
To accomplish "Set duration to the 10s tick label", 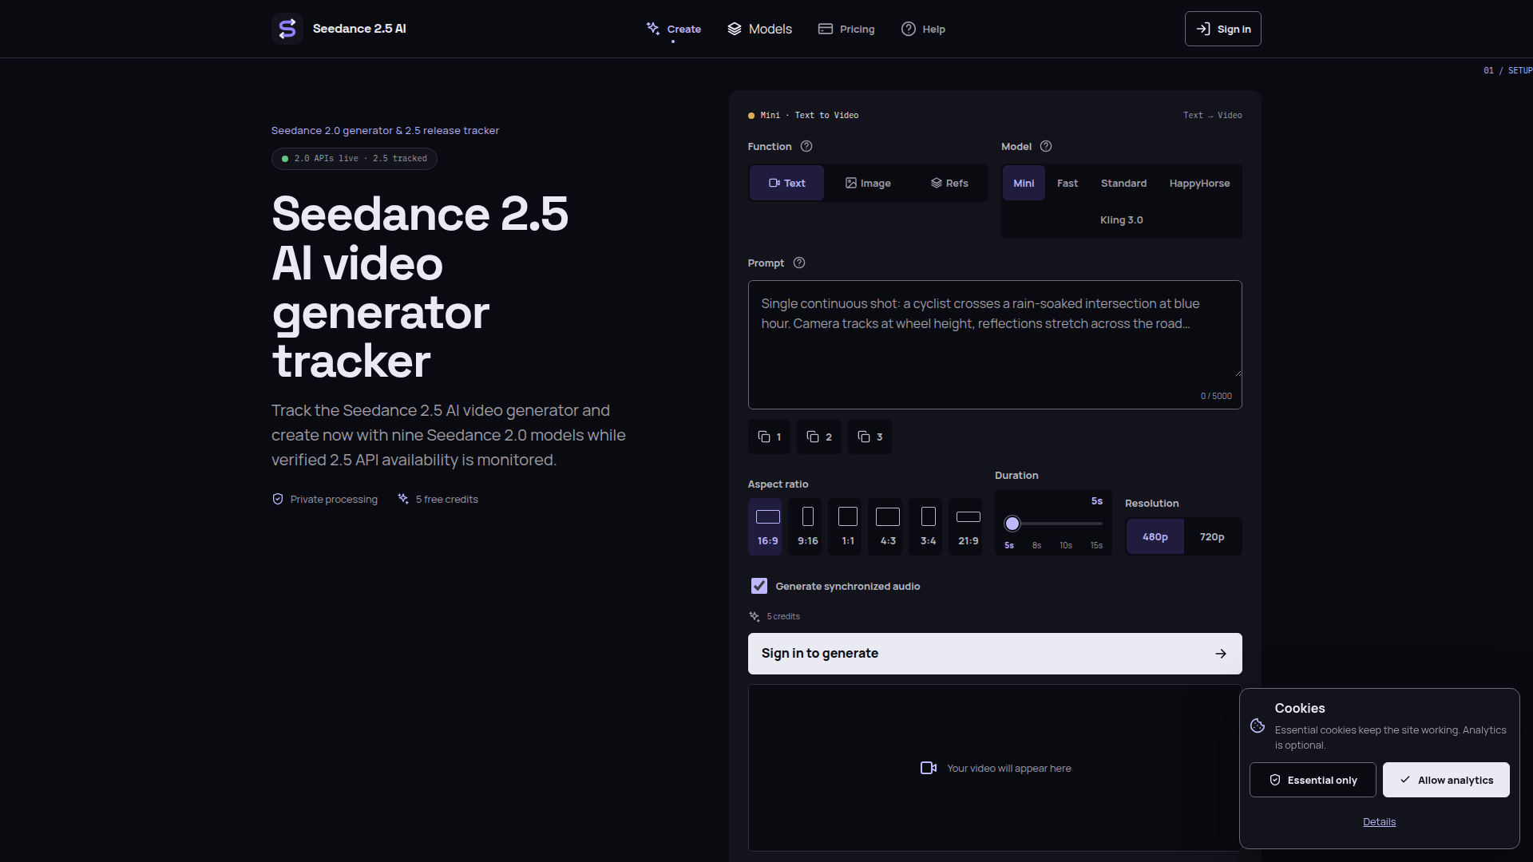I will click(1066, 545).
